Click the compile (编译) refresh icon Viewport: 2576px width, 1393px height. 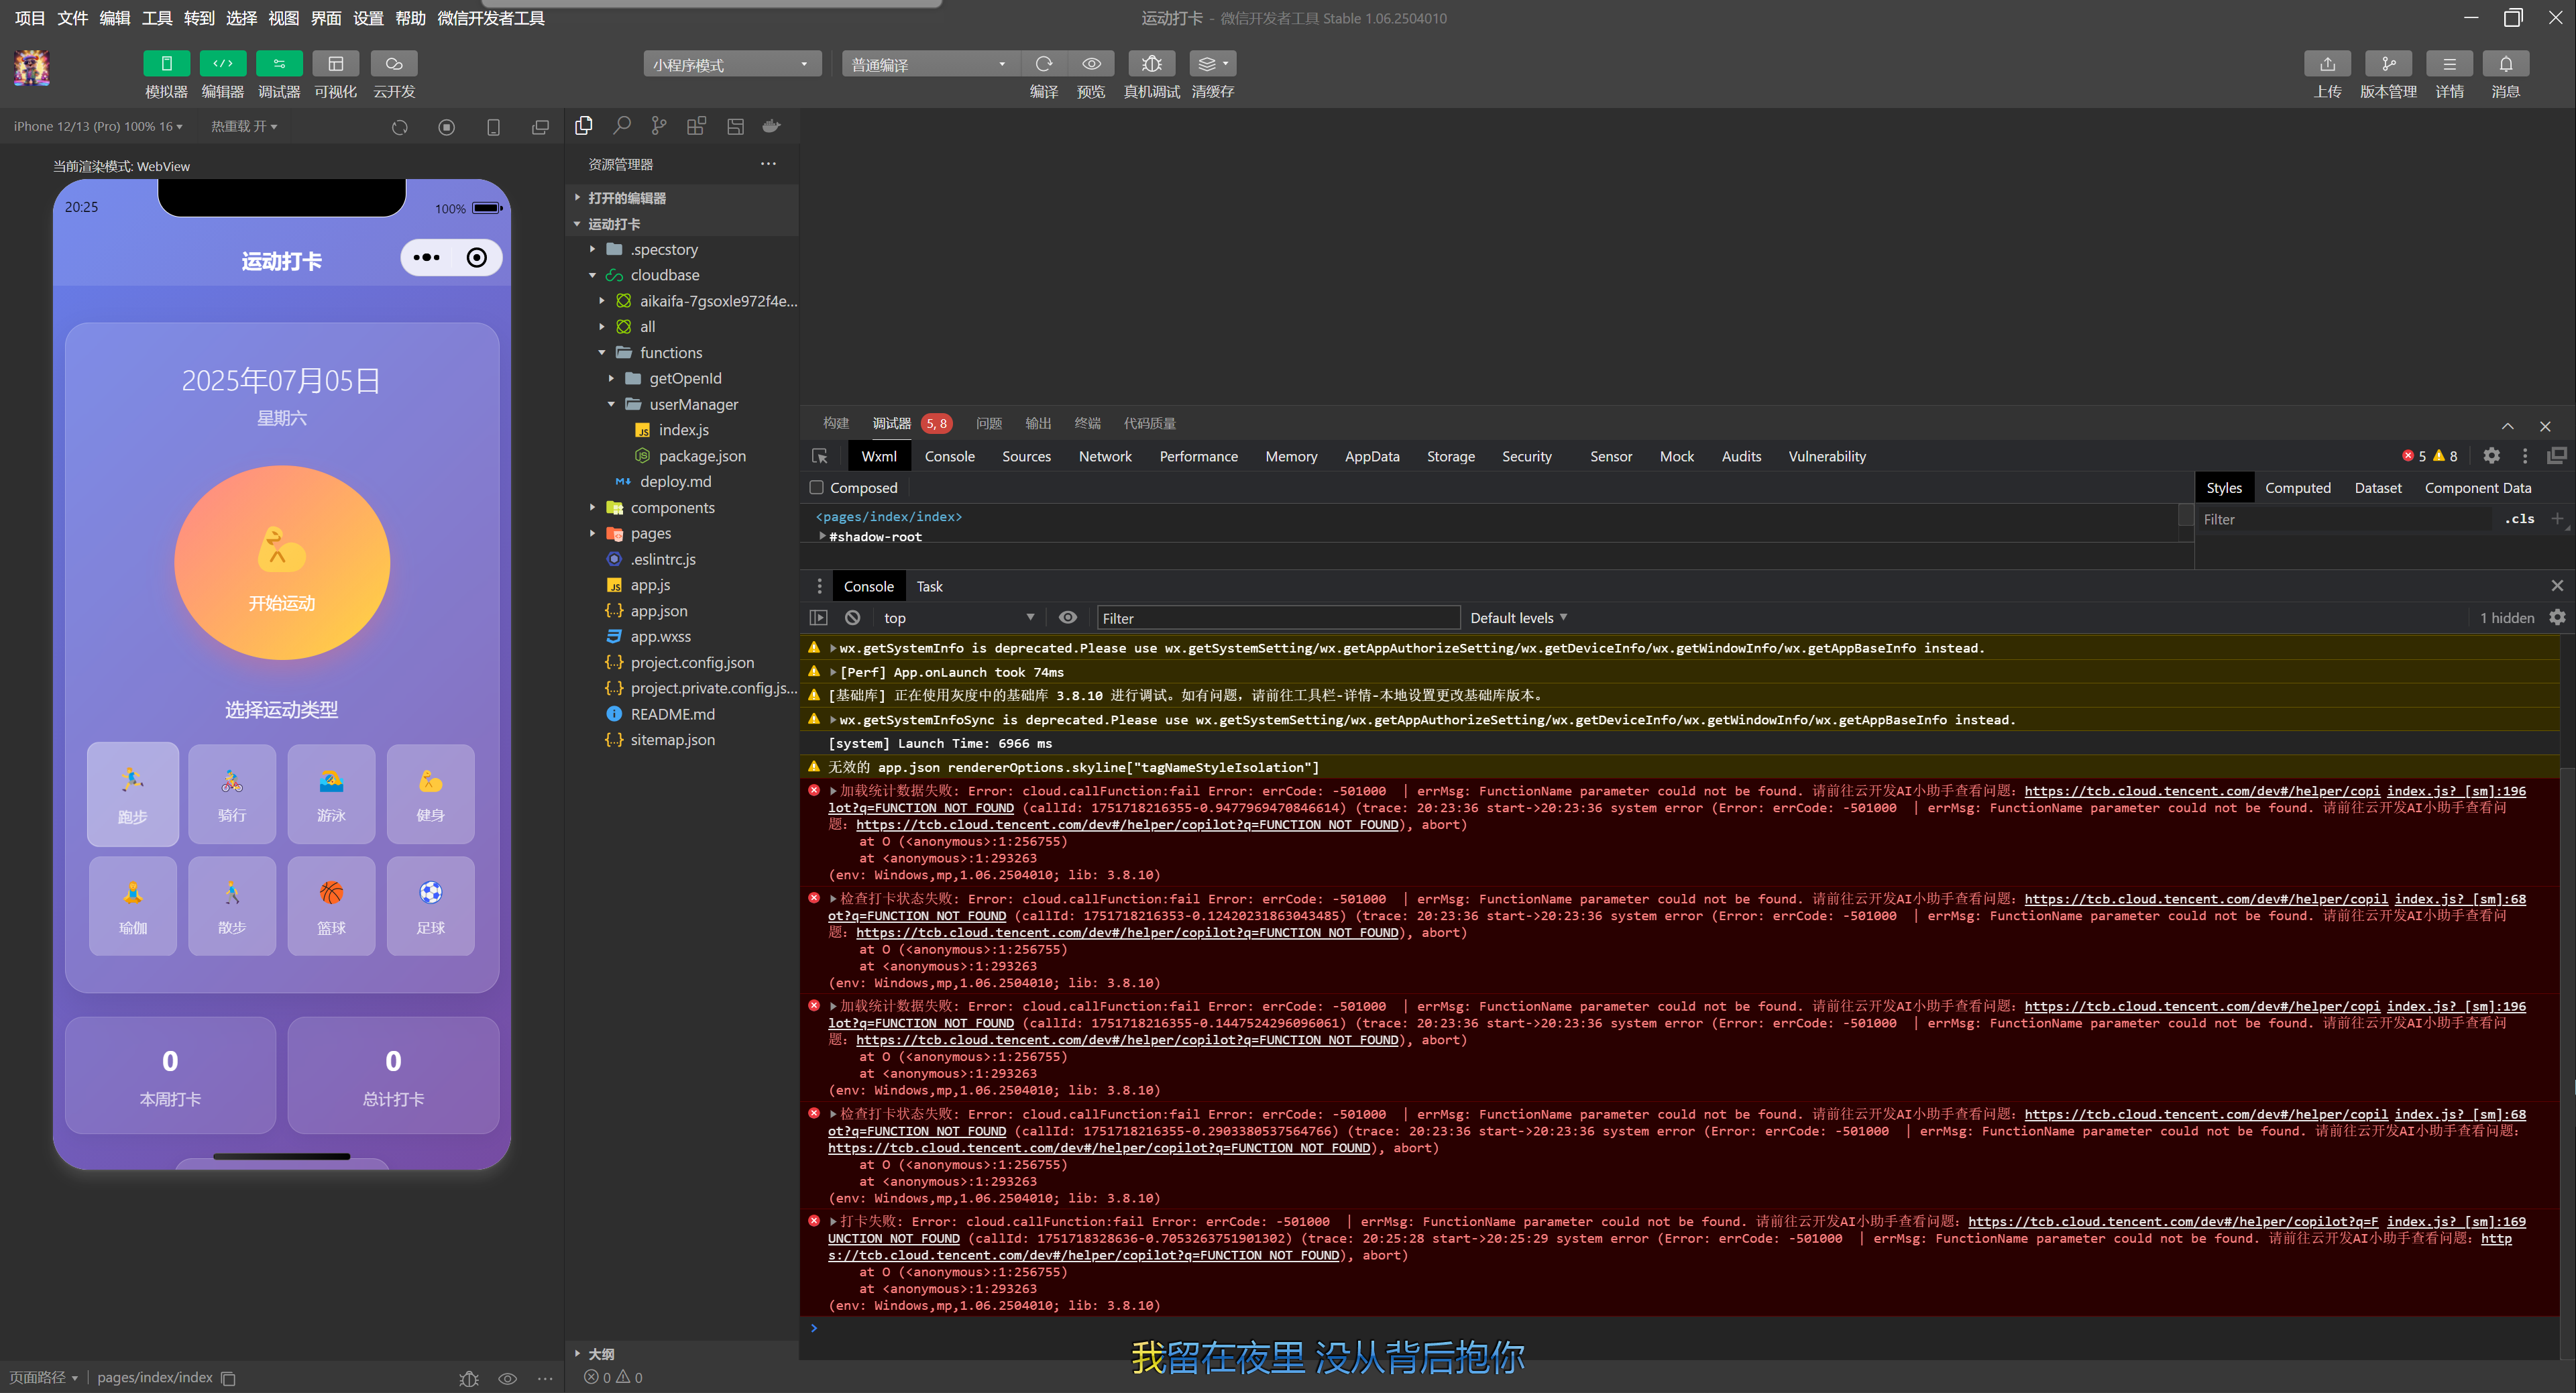[x=1043, y=64]
